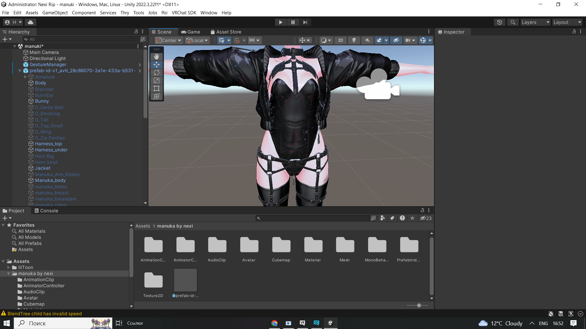Open Scene view kebab menu

coord(429,32)
